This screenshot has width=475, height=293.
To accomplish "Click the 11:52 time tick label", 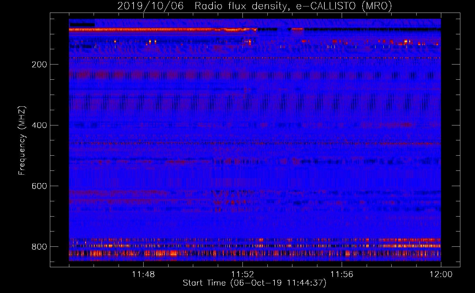I will click(x=242, y=275).
